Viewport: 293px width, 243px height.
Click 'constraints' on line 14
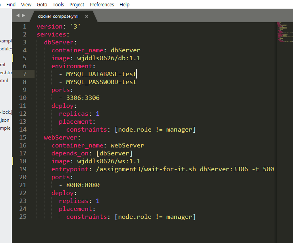(87, 130)
